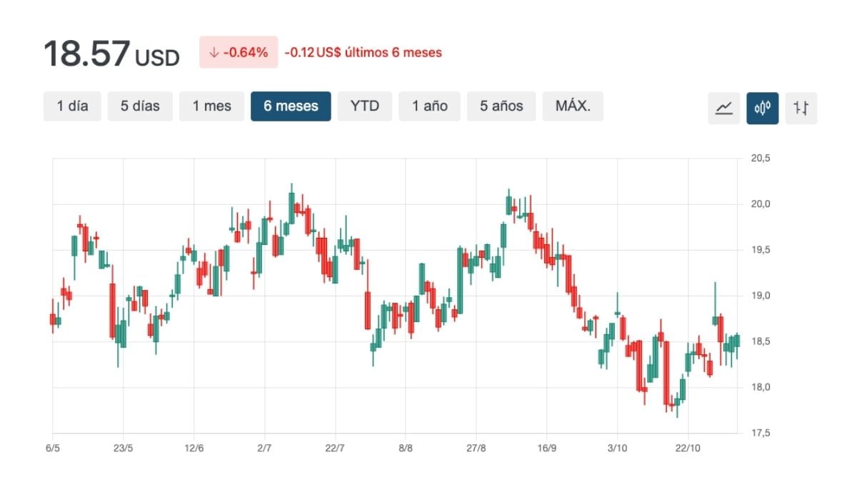
Task: Select the 1 día time range
Action: (72, 106)
